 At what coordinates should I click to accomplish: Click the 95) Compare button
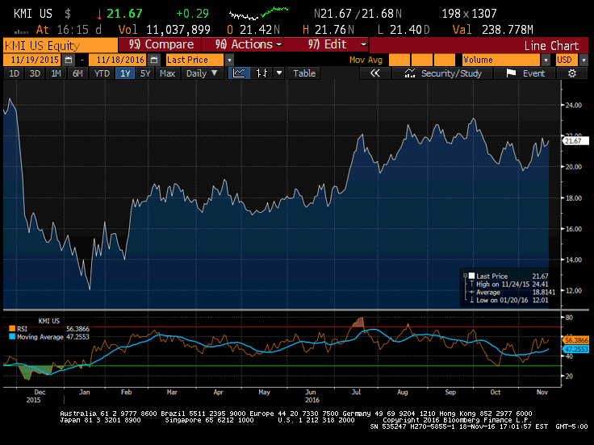point(160,44)
